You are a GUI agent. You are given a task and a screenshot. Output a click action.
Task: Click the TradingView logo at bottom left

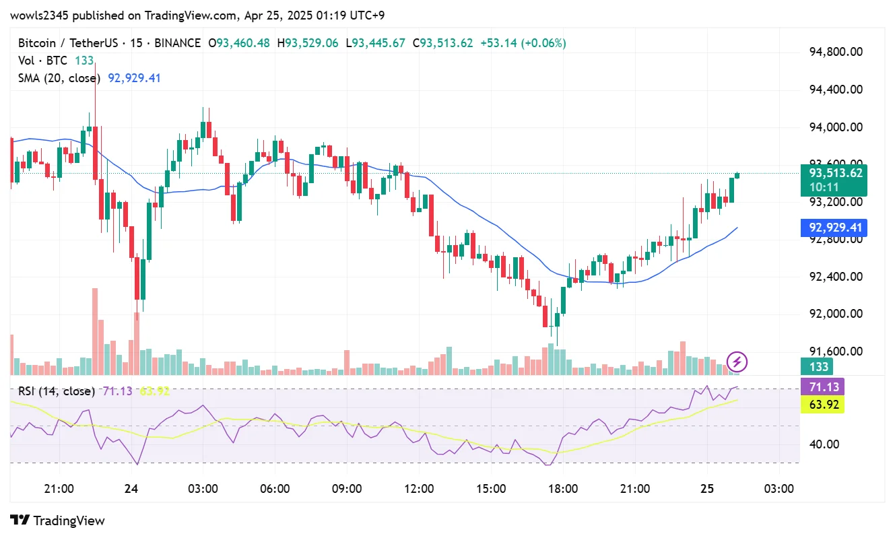tap(58, 520)
